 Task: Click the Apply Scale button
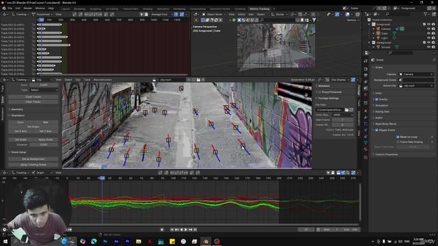(46, 139)
